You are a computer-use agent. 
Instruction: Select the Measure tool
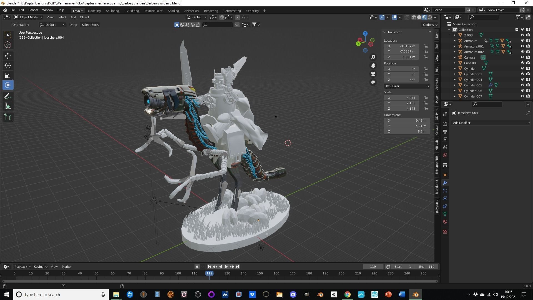tap(8, 106)
